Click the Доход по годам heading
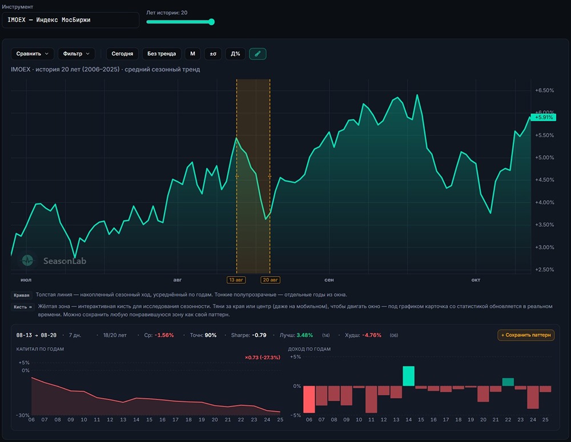 tap(309, 349)
